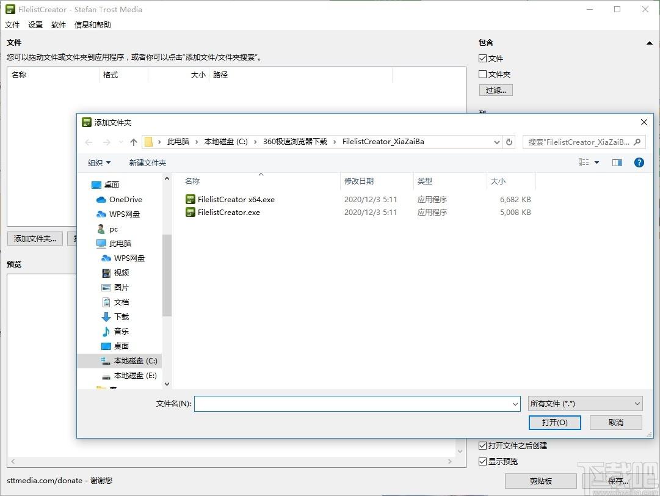Image resolution: width=660 pixels, height=496 pixels.
Task: Open the 设置 menu
Action: pyautogui.click(x=35, y=25)
